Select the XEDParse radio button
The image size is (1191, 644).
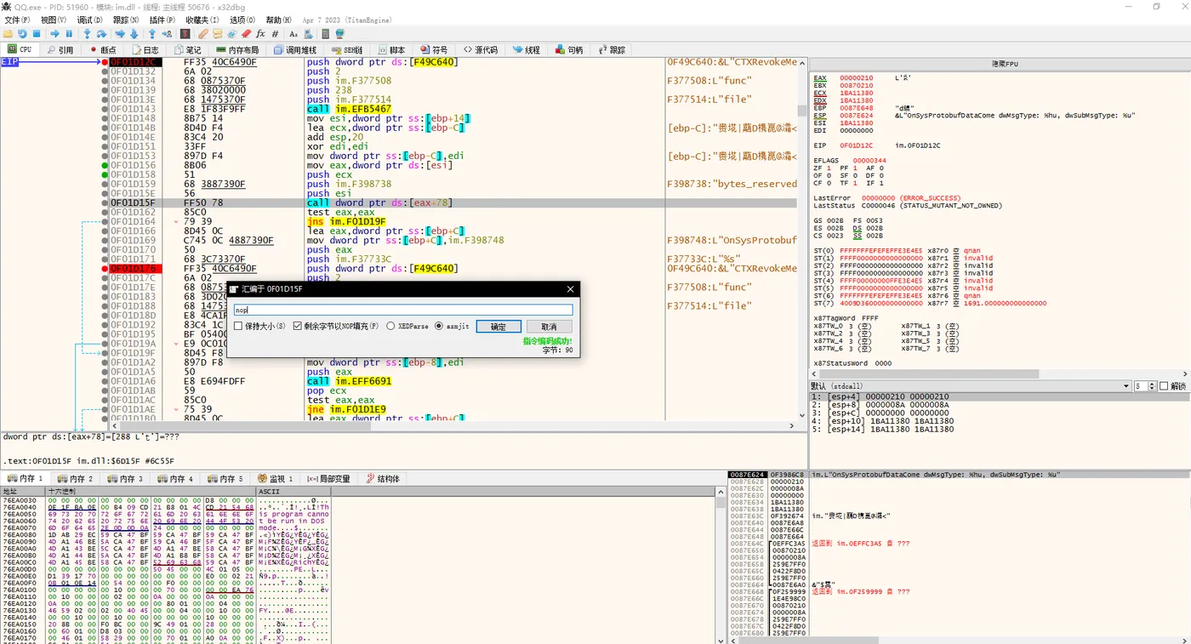coord(390,326)
